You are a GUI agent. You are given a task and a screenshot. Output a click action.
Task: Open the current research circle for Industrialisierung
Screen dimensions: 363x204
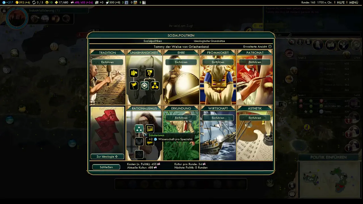click(17, 18)
